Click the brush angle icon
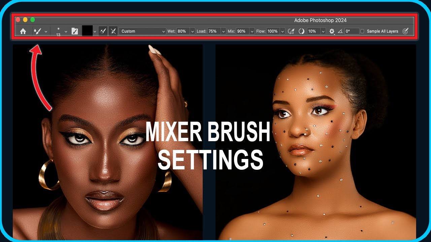Image resolution: width=431 pixels, height=242 pixels. coord(340,31)
